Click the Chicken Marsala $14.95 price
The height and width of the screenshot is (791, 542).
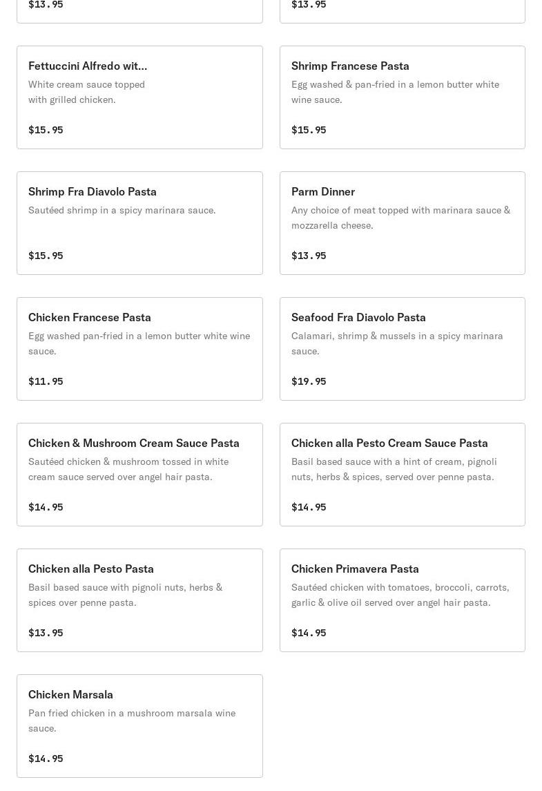46,759
